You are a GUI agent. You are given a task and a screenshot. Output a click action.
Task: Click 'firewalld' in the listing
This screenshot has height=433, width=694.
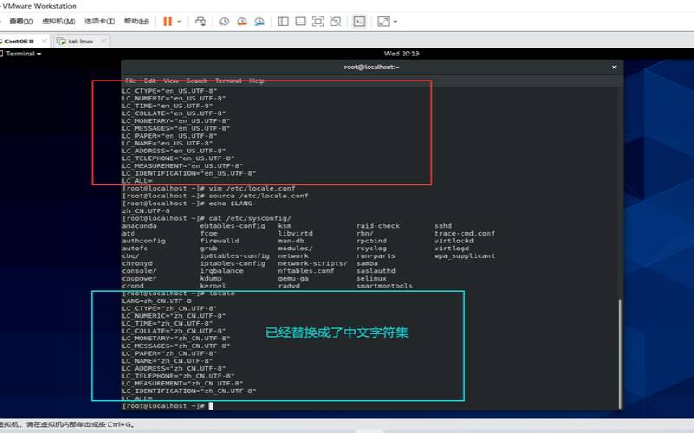click(x=219, y=241)
